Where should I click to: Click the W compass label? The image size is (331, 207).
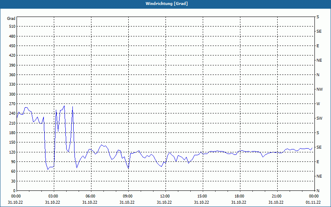coord(318,104)
